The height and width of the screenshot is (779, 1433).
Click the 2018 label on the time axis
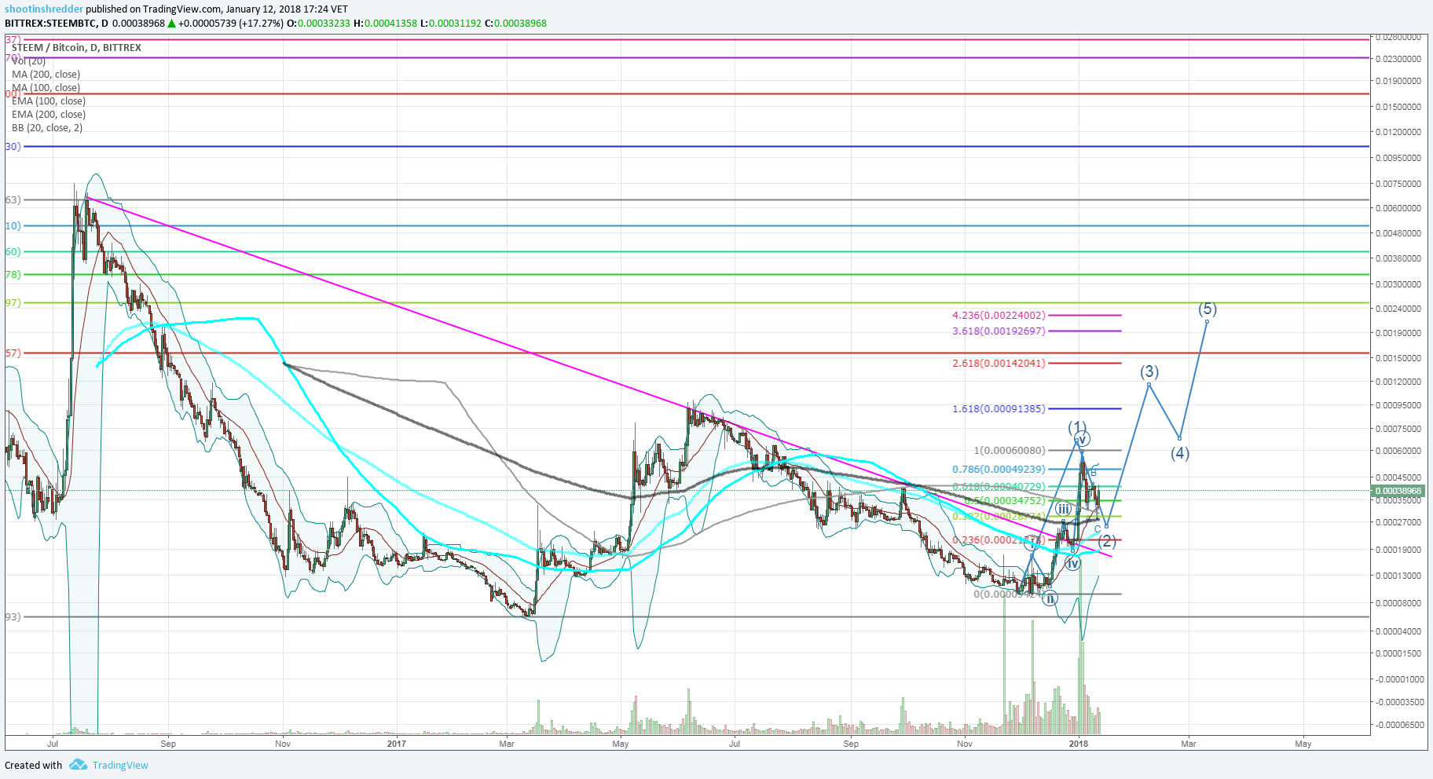point(1079,744)
